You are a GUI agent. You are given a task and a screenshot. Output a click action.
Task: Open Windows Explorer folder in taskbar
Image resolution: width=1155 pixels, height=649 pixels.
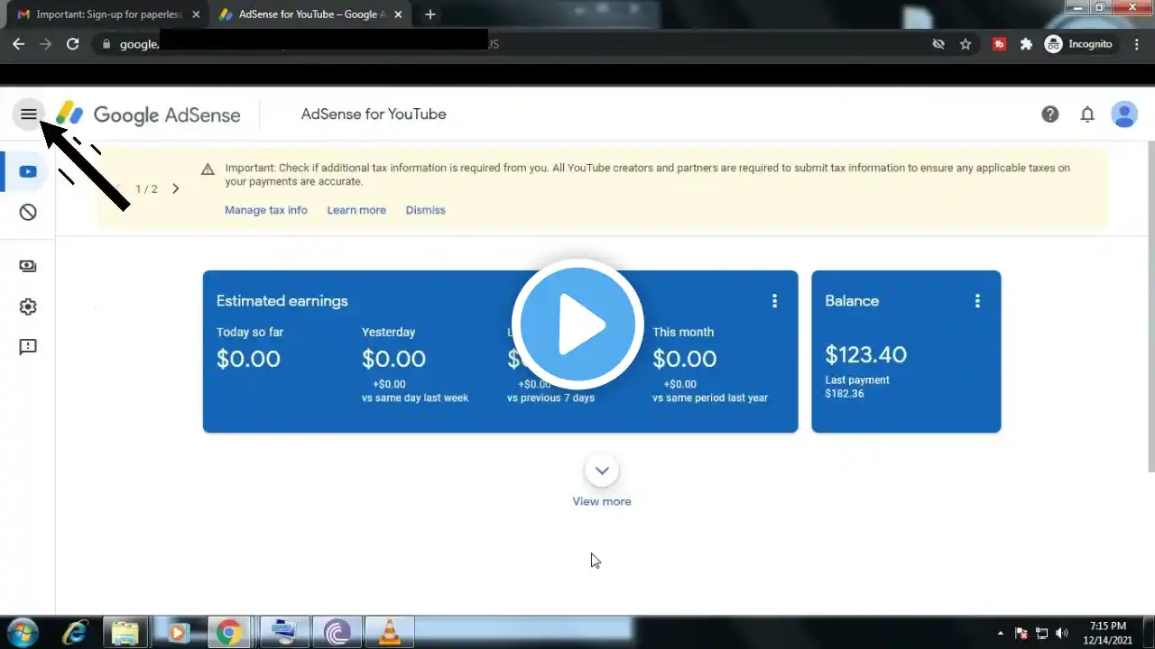125,633
